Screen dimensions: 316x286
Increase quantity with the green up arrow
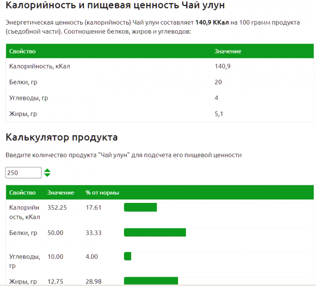click(x=47, y=170)
